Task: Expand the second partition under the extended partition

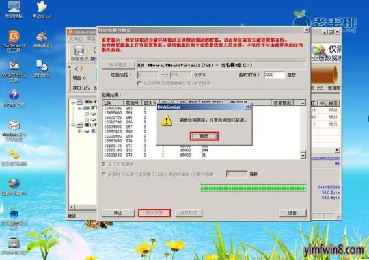Action: [x=87, y=120]
